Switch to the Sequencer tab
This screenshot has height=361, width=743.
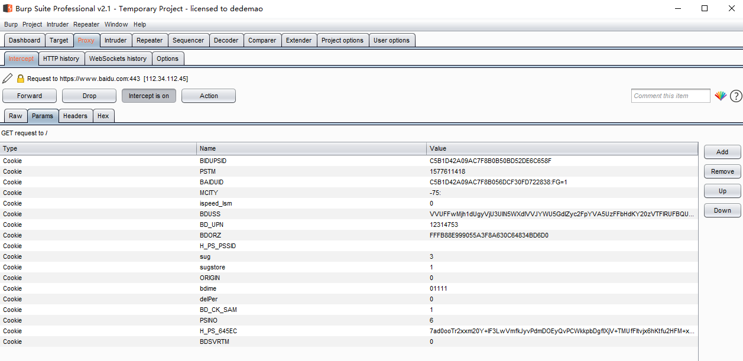[189, 40]
